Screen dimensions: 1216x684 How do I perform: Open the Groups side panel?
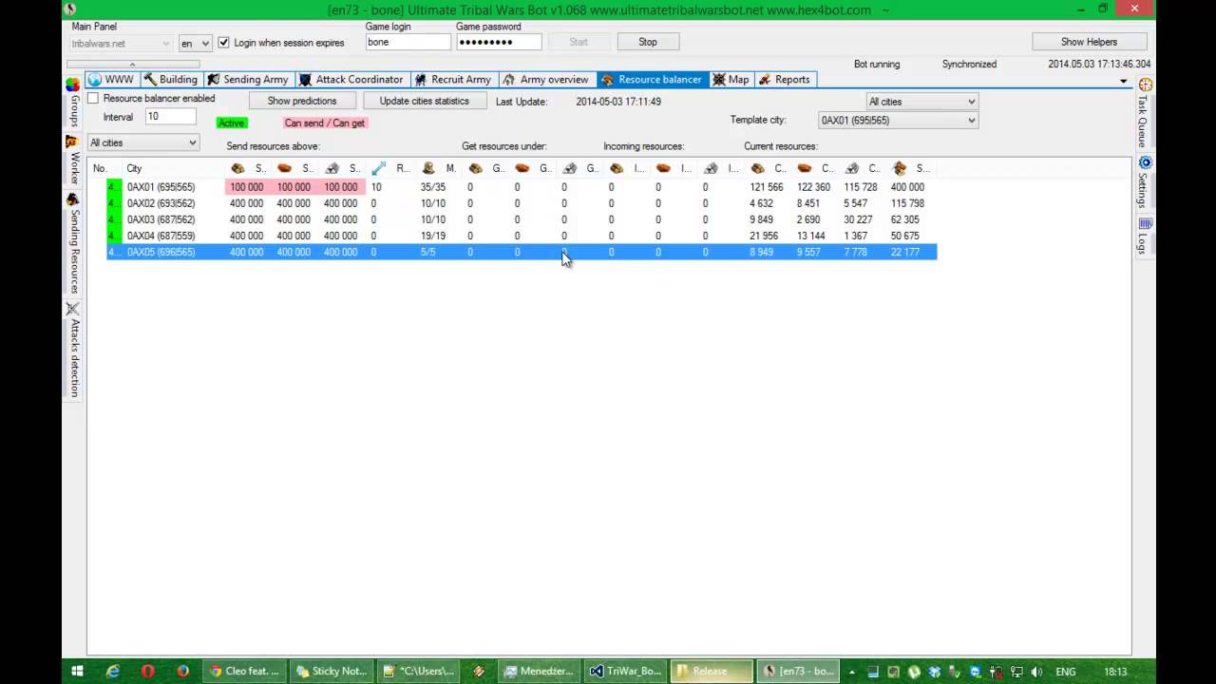[73, 103]
